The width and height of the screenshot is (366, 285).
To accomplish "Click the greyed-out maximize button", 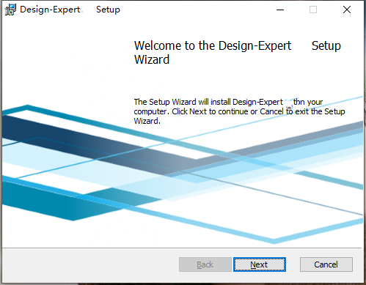I will (313, 10).
